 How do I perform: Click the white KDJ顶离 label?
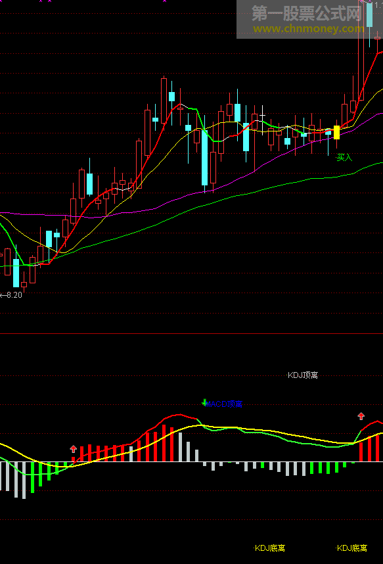tap(303, 375)
